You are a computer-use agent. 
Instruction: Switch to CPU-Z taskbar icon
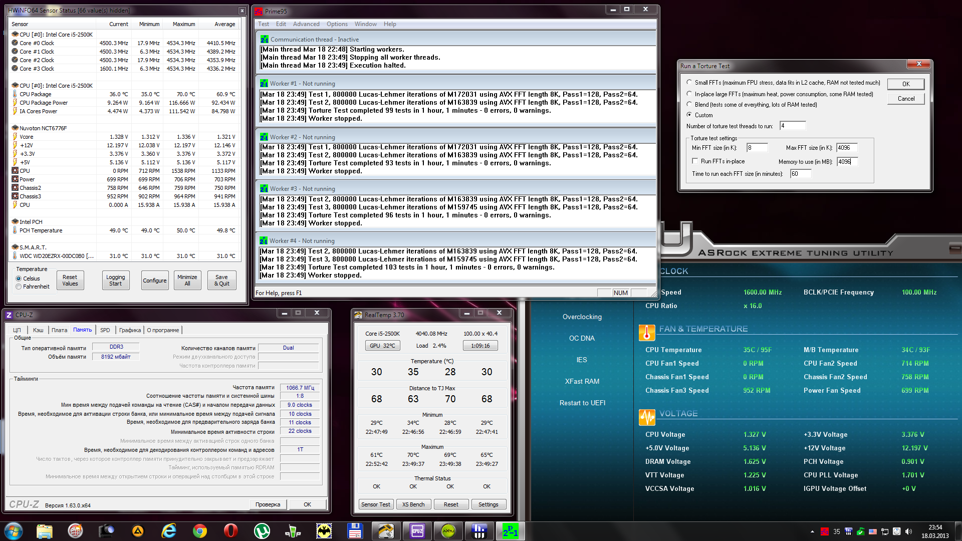417,531
